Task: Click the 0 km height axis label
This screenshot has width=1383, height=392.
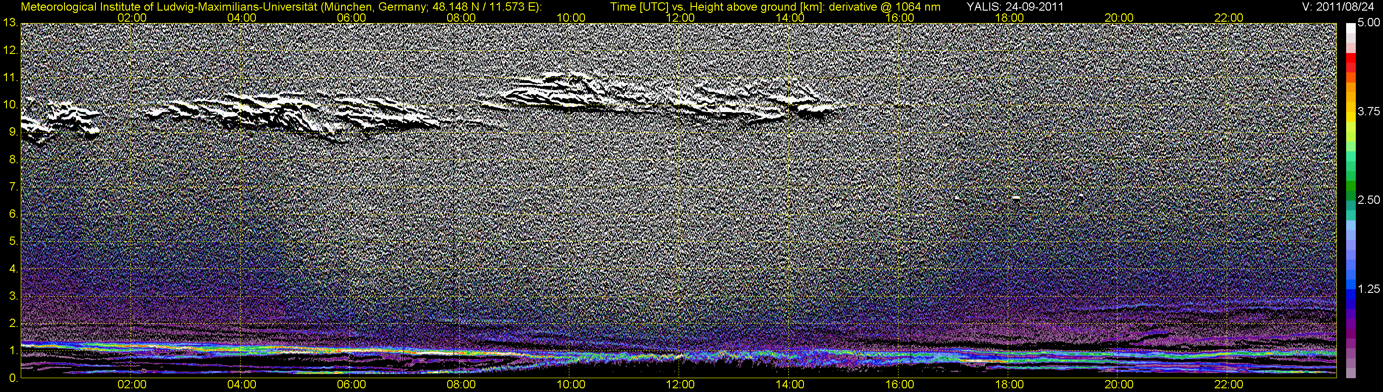Action: point(13,379)
